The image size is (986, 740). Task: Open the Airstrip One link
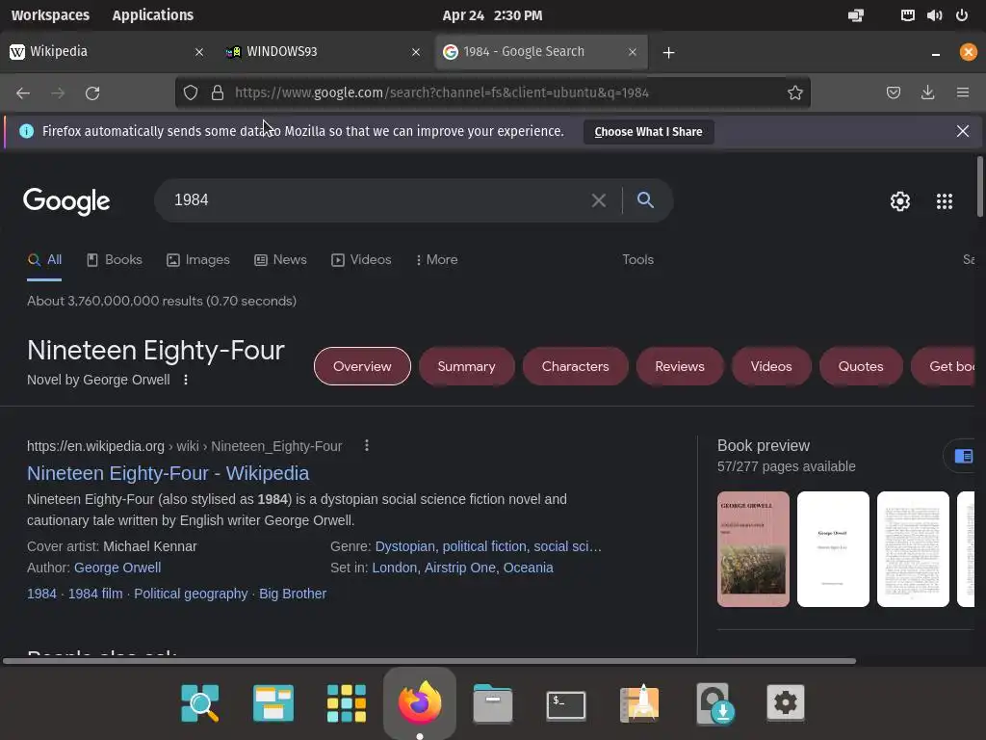pos(459,568)
